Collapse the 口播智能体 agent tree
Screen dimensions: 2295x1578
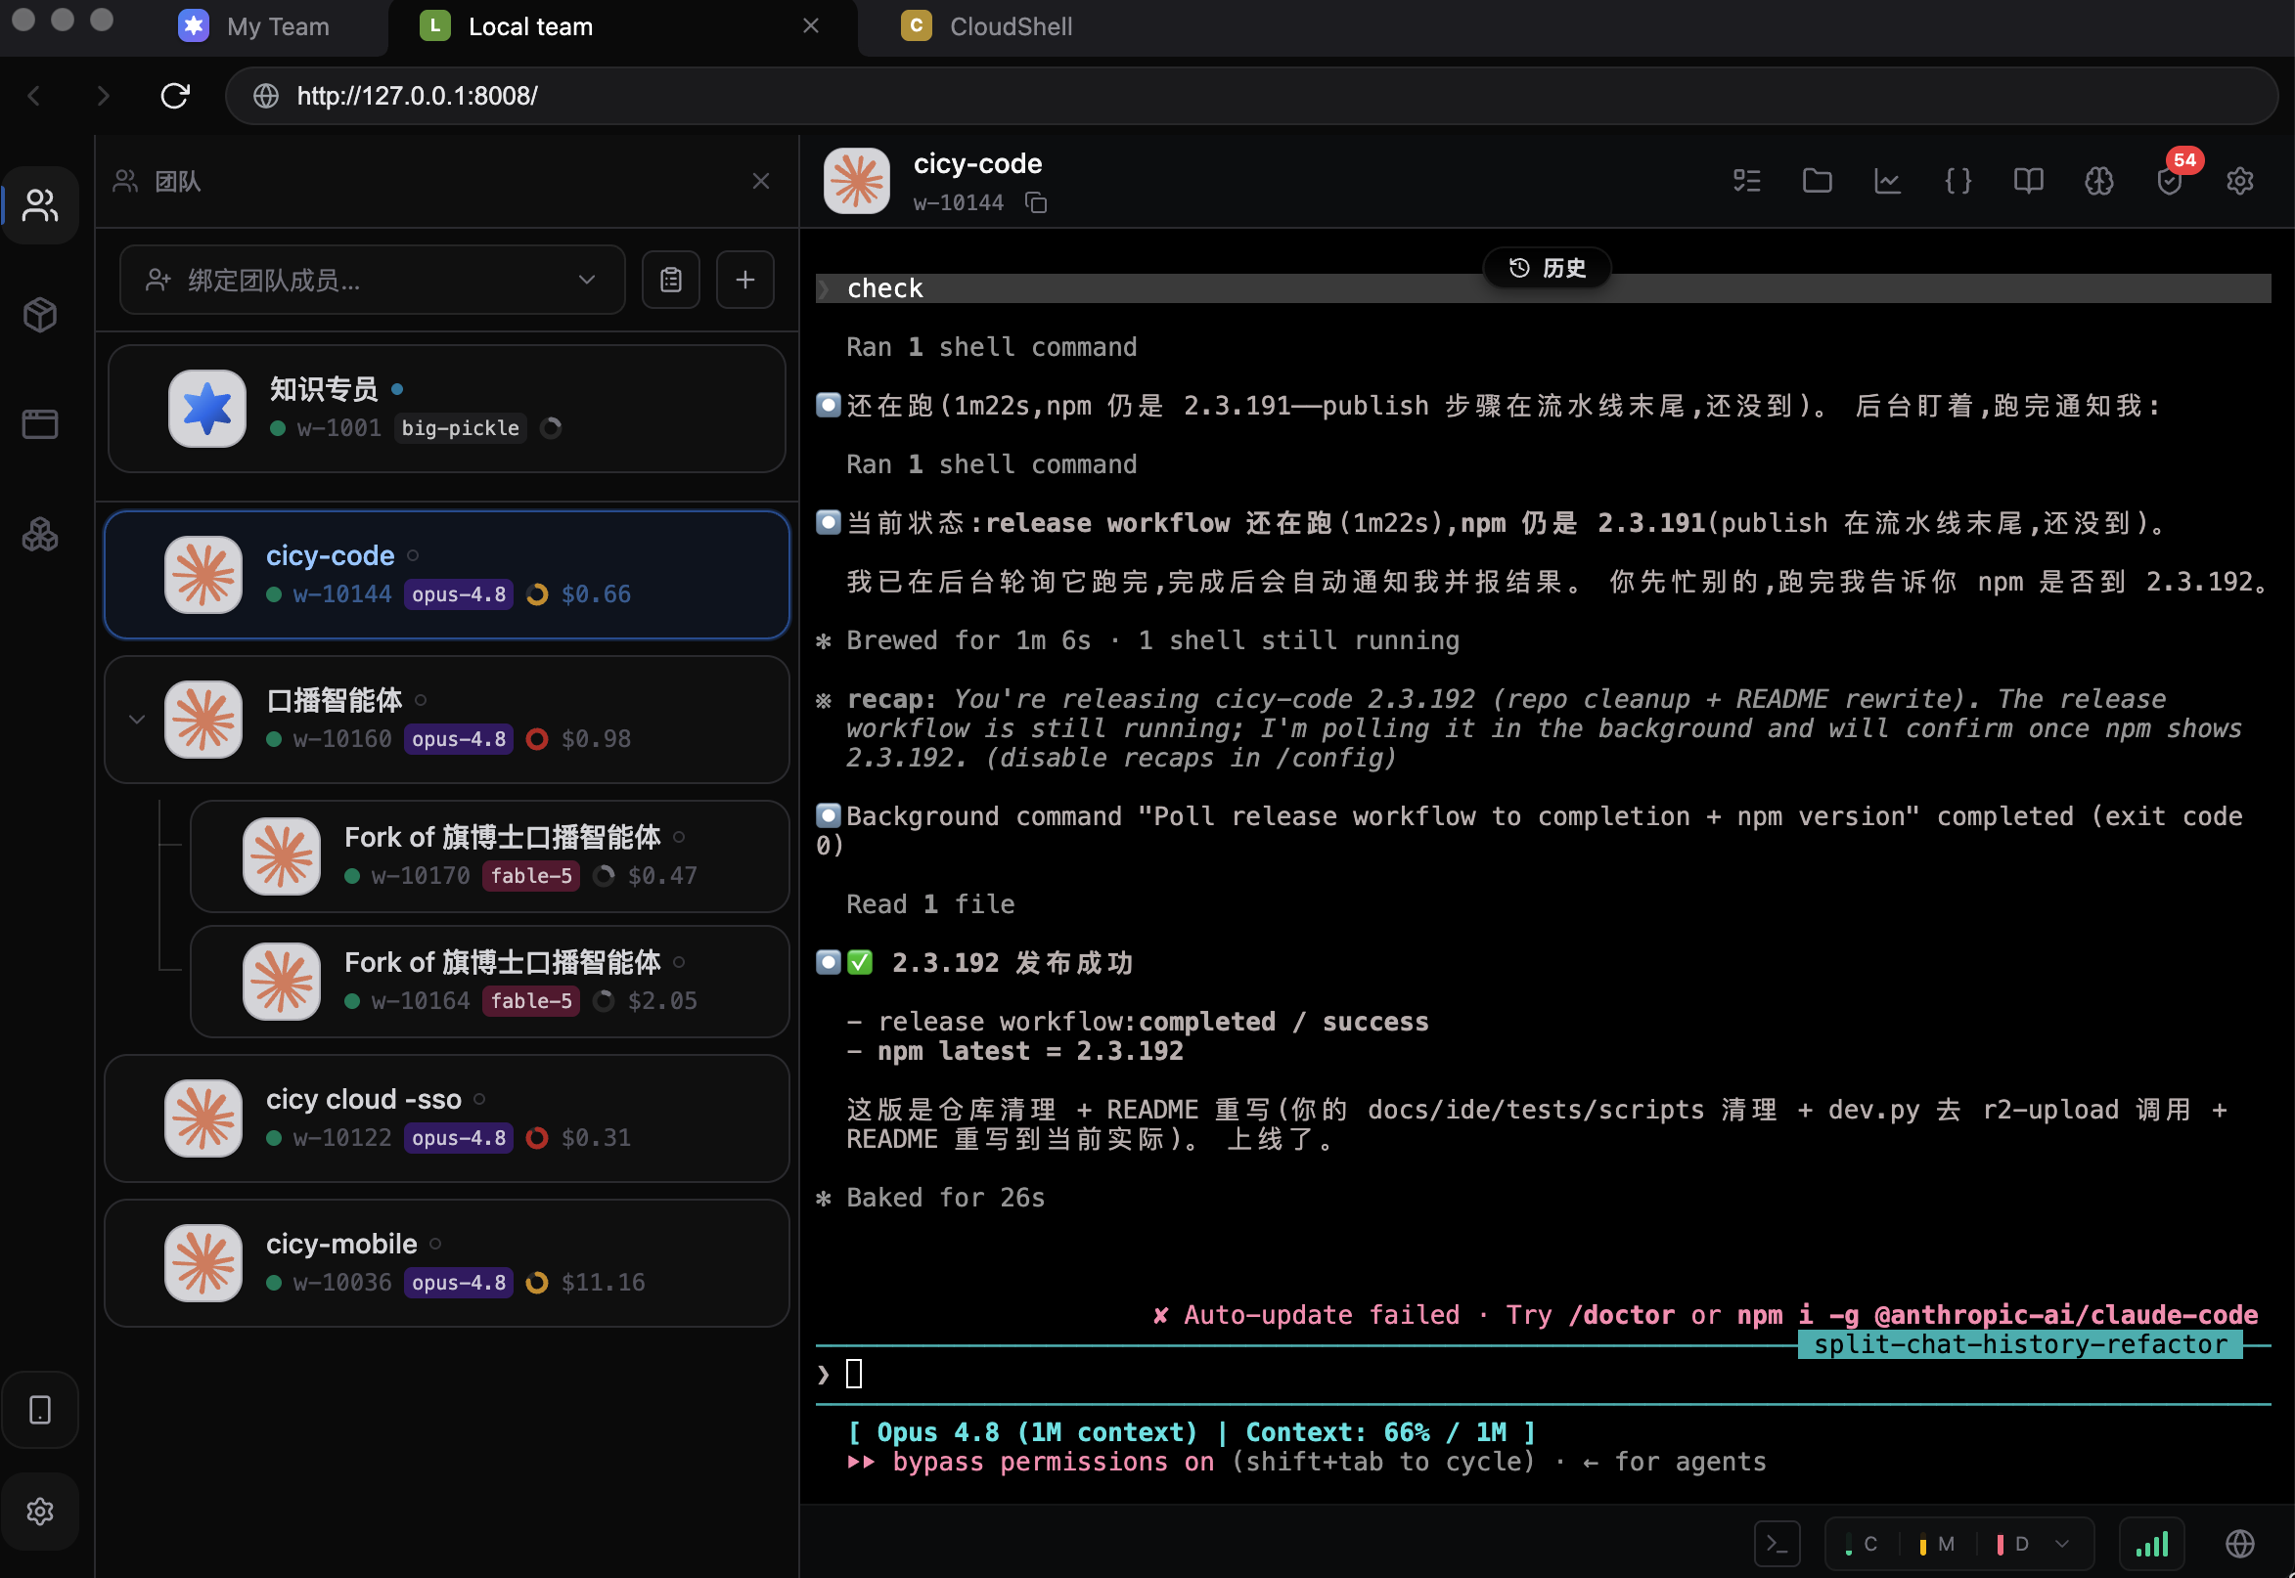(x=137, y=719)
